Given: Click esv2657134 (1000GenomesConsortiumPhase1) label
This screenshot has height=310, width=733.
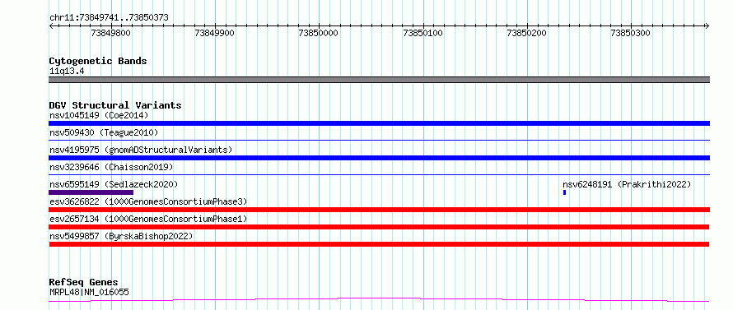Looking at the screenshot, I should (148, 219).
